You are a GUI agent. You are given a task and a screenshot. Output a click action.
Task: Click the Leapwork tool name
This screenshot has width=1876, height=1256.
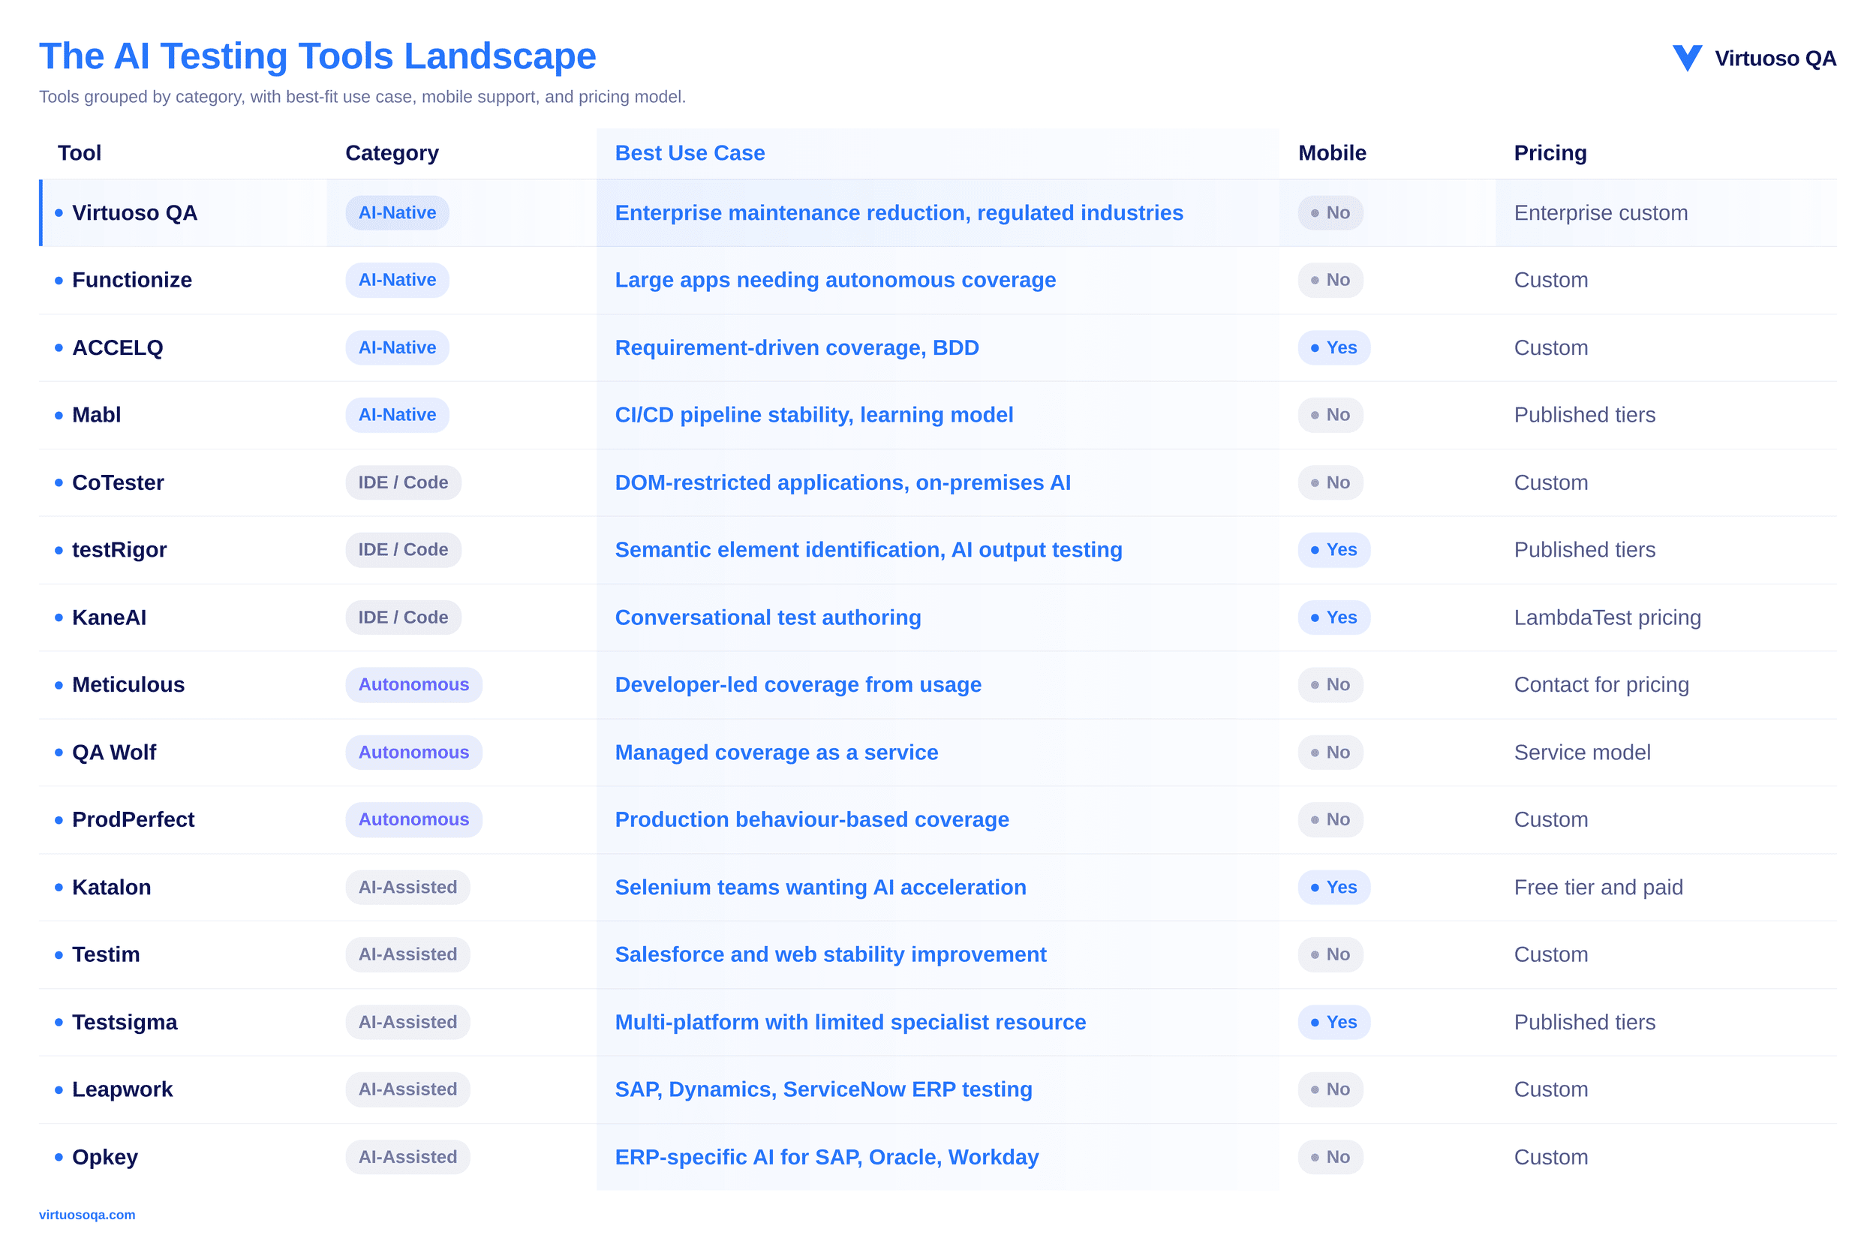(122, 1090)
